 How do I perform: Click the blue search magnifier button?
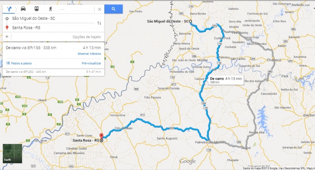(x=114, y=9)
